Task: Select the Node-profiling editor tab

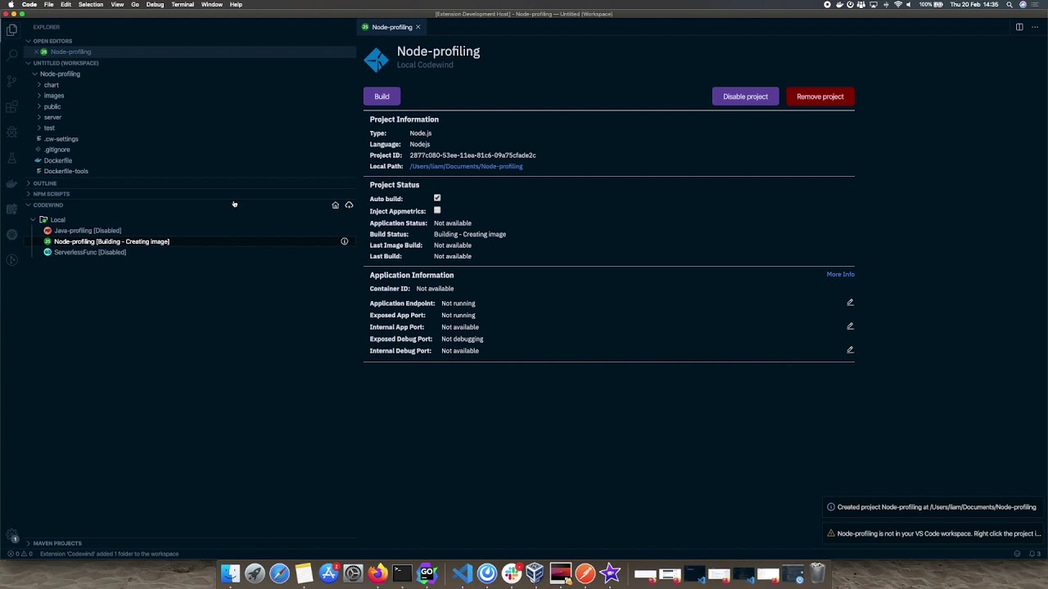Action: click(392, 27)
